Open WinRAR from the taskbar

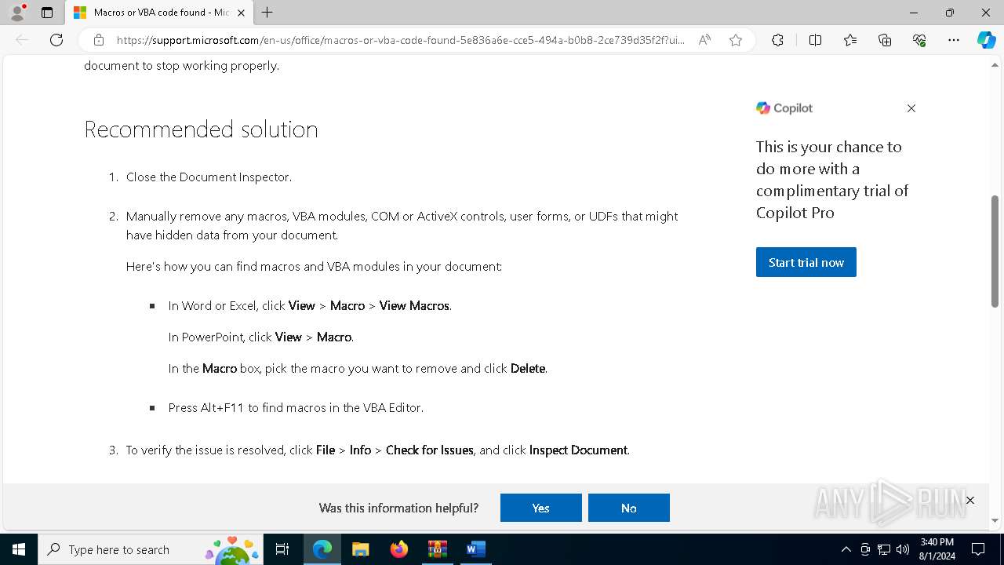(437, 549)
